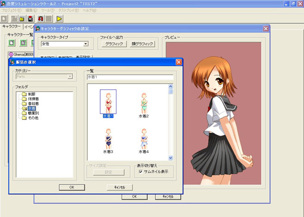The height and width of the screenshot is (217, 304).
Task: Select Shenia smiley icon in character list
Action: [x=11, y=54]
